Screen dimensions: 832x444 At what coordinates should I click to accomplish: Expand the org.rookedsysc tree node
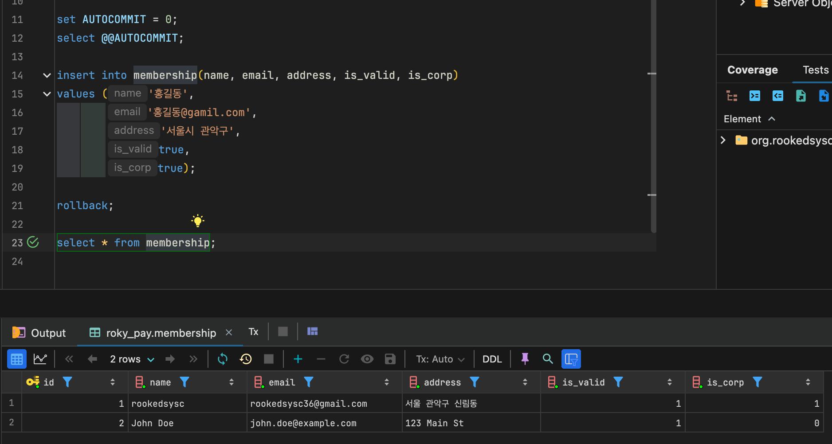click(x=723, y=140)
